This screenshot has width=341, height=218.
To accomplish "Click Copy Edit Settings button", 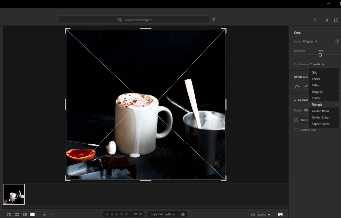I will 163,214.
